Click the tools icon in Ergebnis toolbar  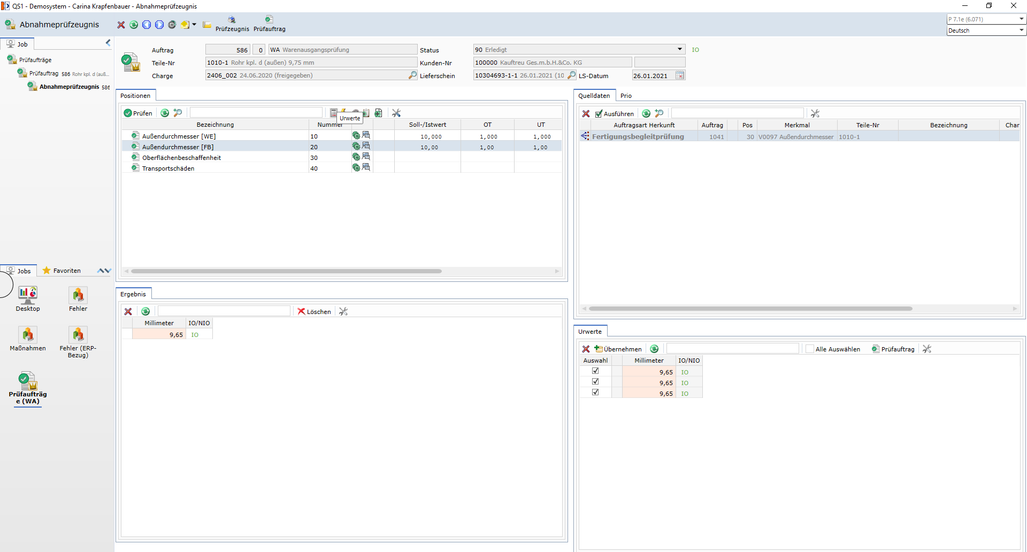coord(343,311)
